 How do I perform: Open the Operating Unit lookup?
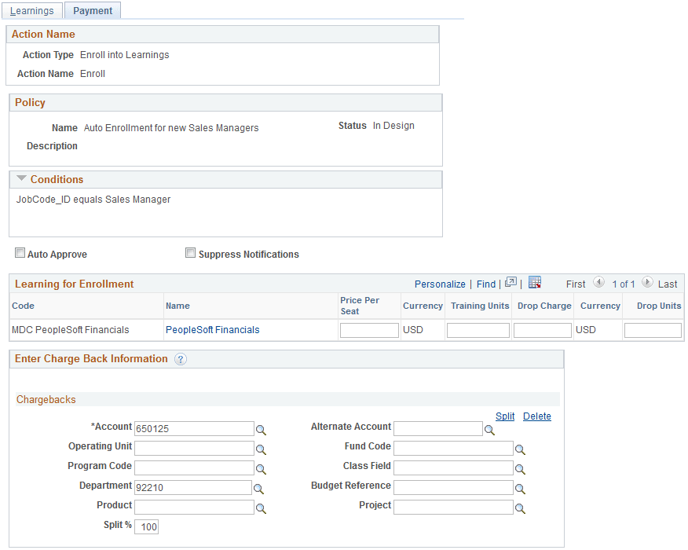[x=261, y=449]
